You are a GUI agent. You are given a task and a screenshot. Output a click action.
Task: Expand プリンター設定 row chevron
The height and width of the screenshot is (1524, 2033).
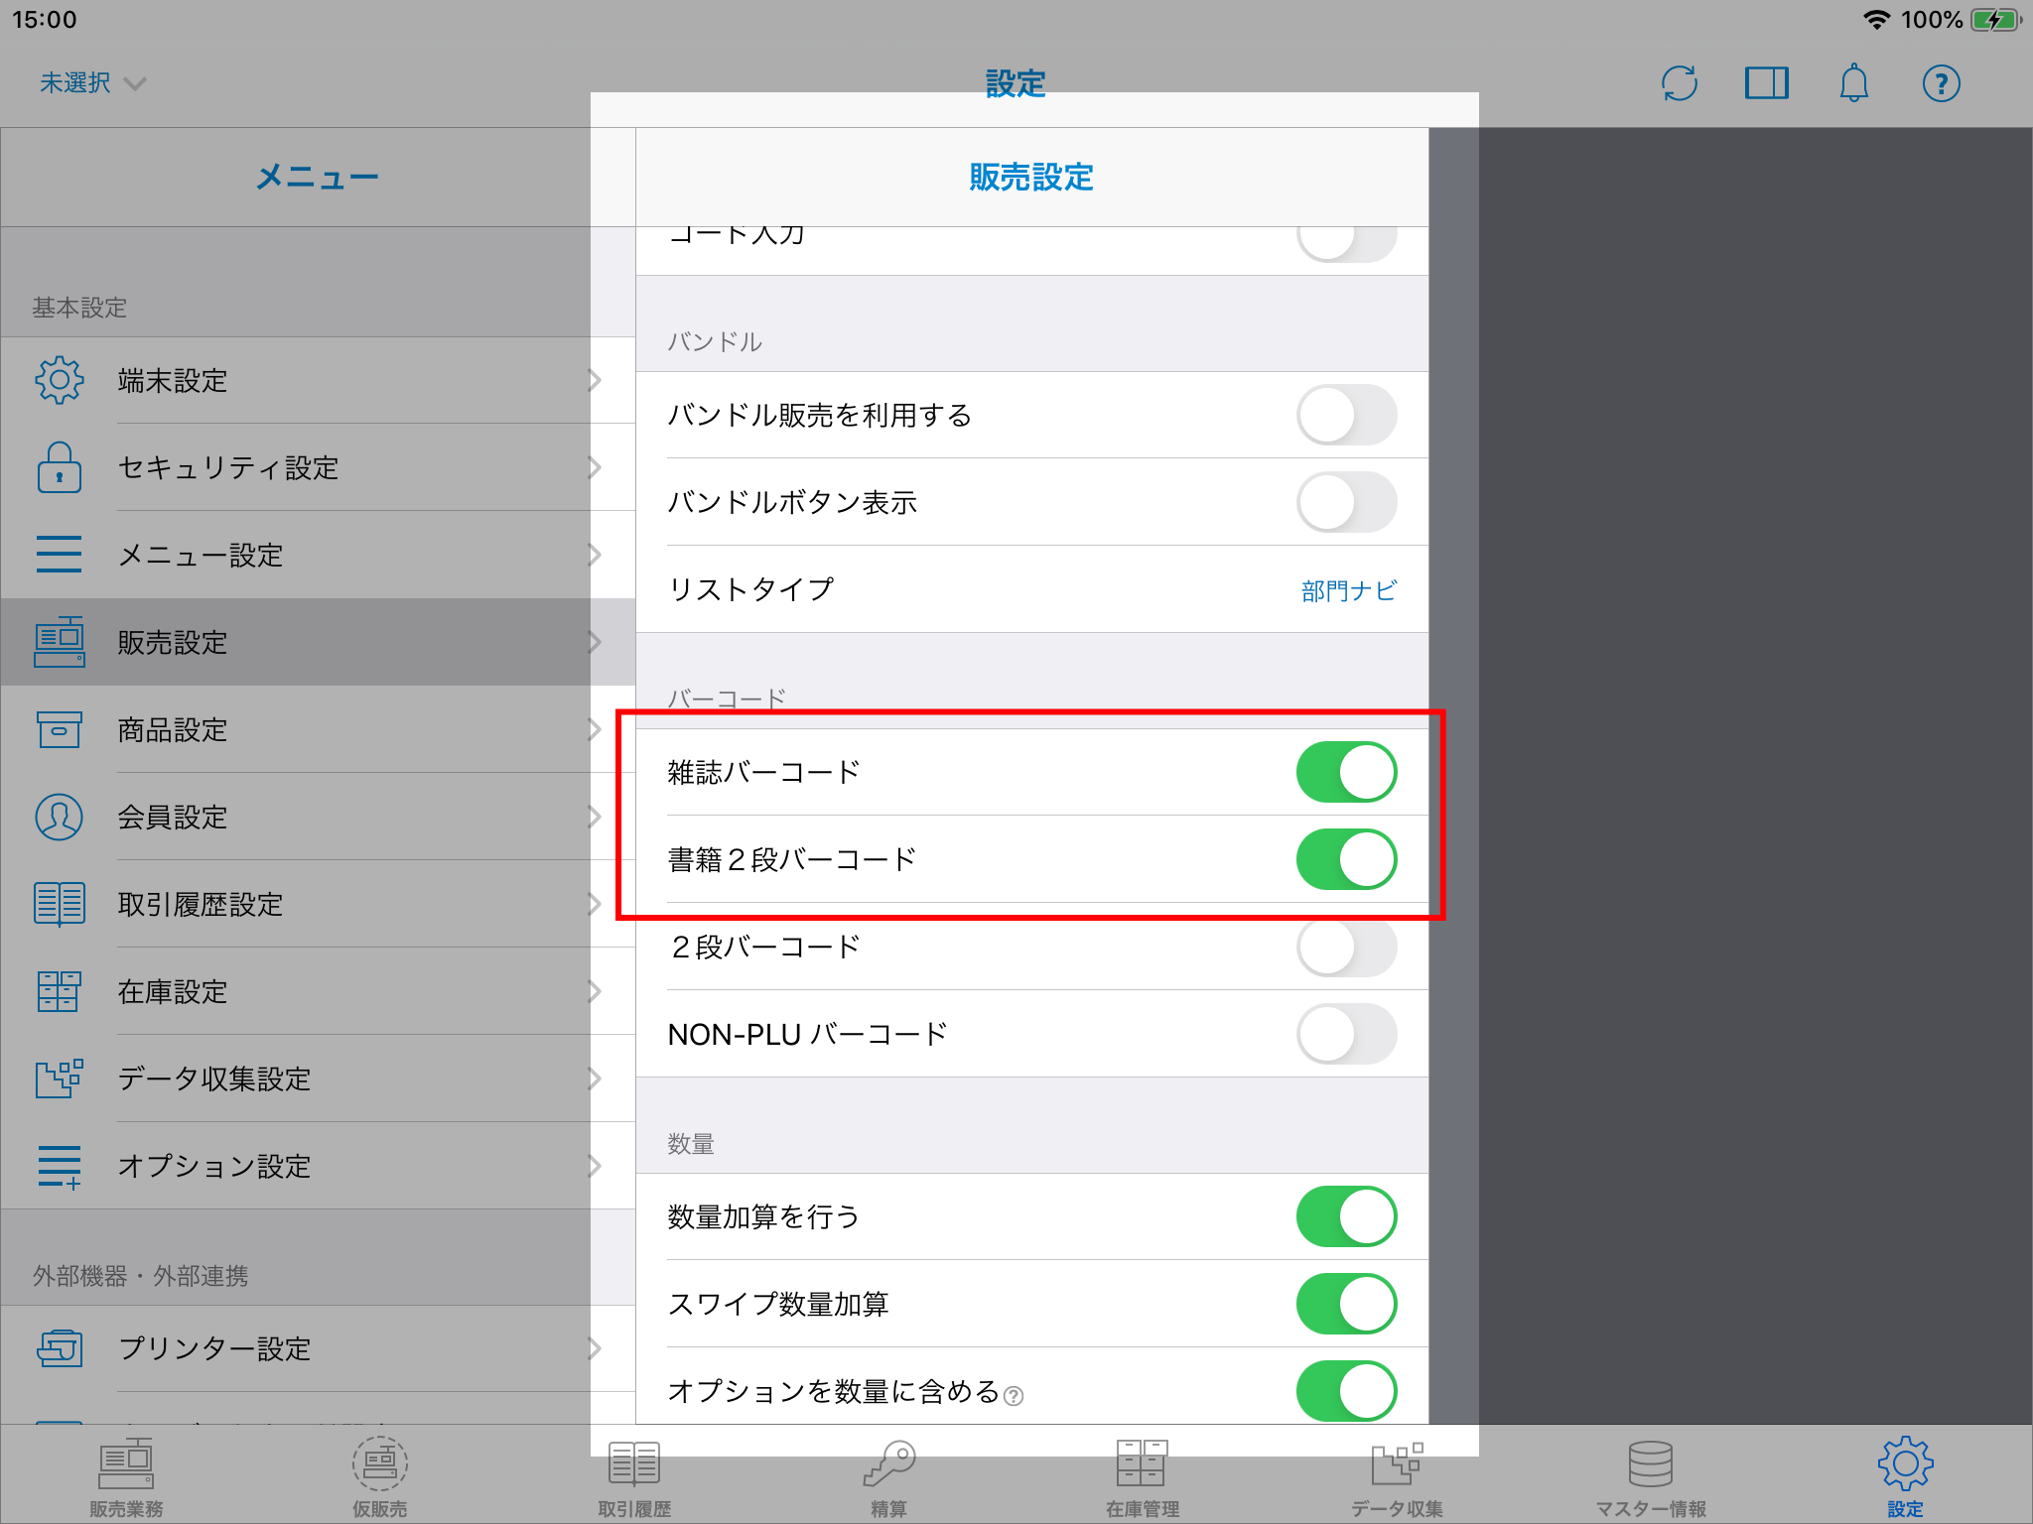tap(595, 1348)
